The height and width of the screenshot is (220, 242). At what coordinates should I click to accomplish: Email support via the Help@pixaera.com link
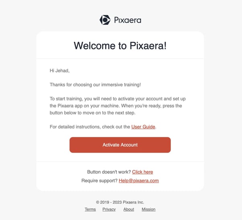(x=139, y=181)
